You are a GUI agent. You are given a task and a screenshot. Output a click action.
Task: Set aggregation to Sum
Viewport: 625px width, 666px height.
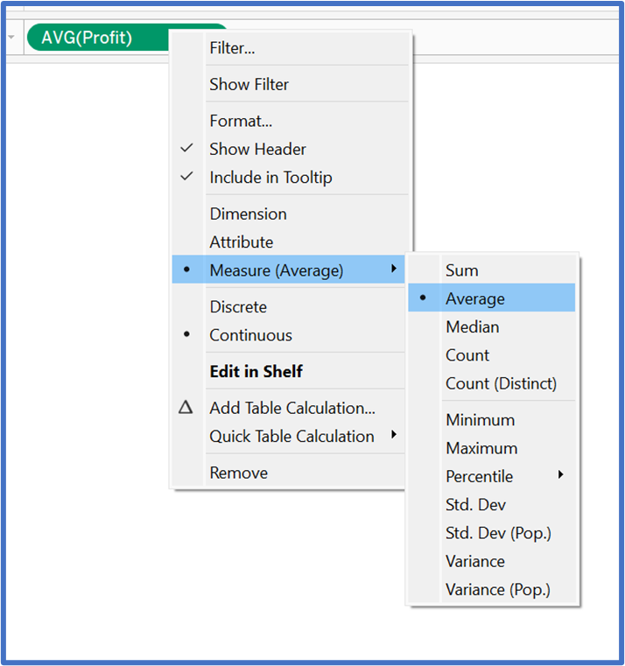pos(462,270)
